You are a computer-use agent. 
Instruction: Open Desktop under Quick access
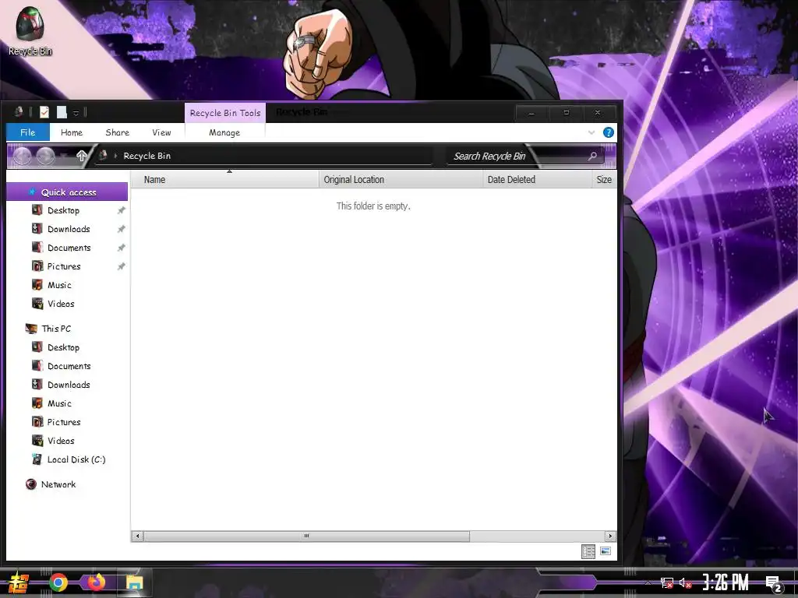click(64, 210)
